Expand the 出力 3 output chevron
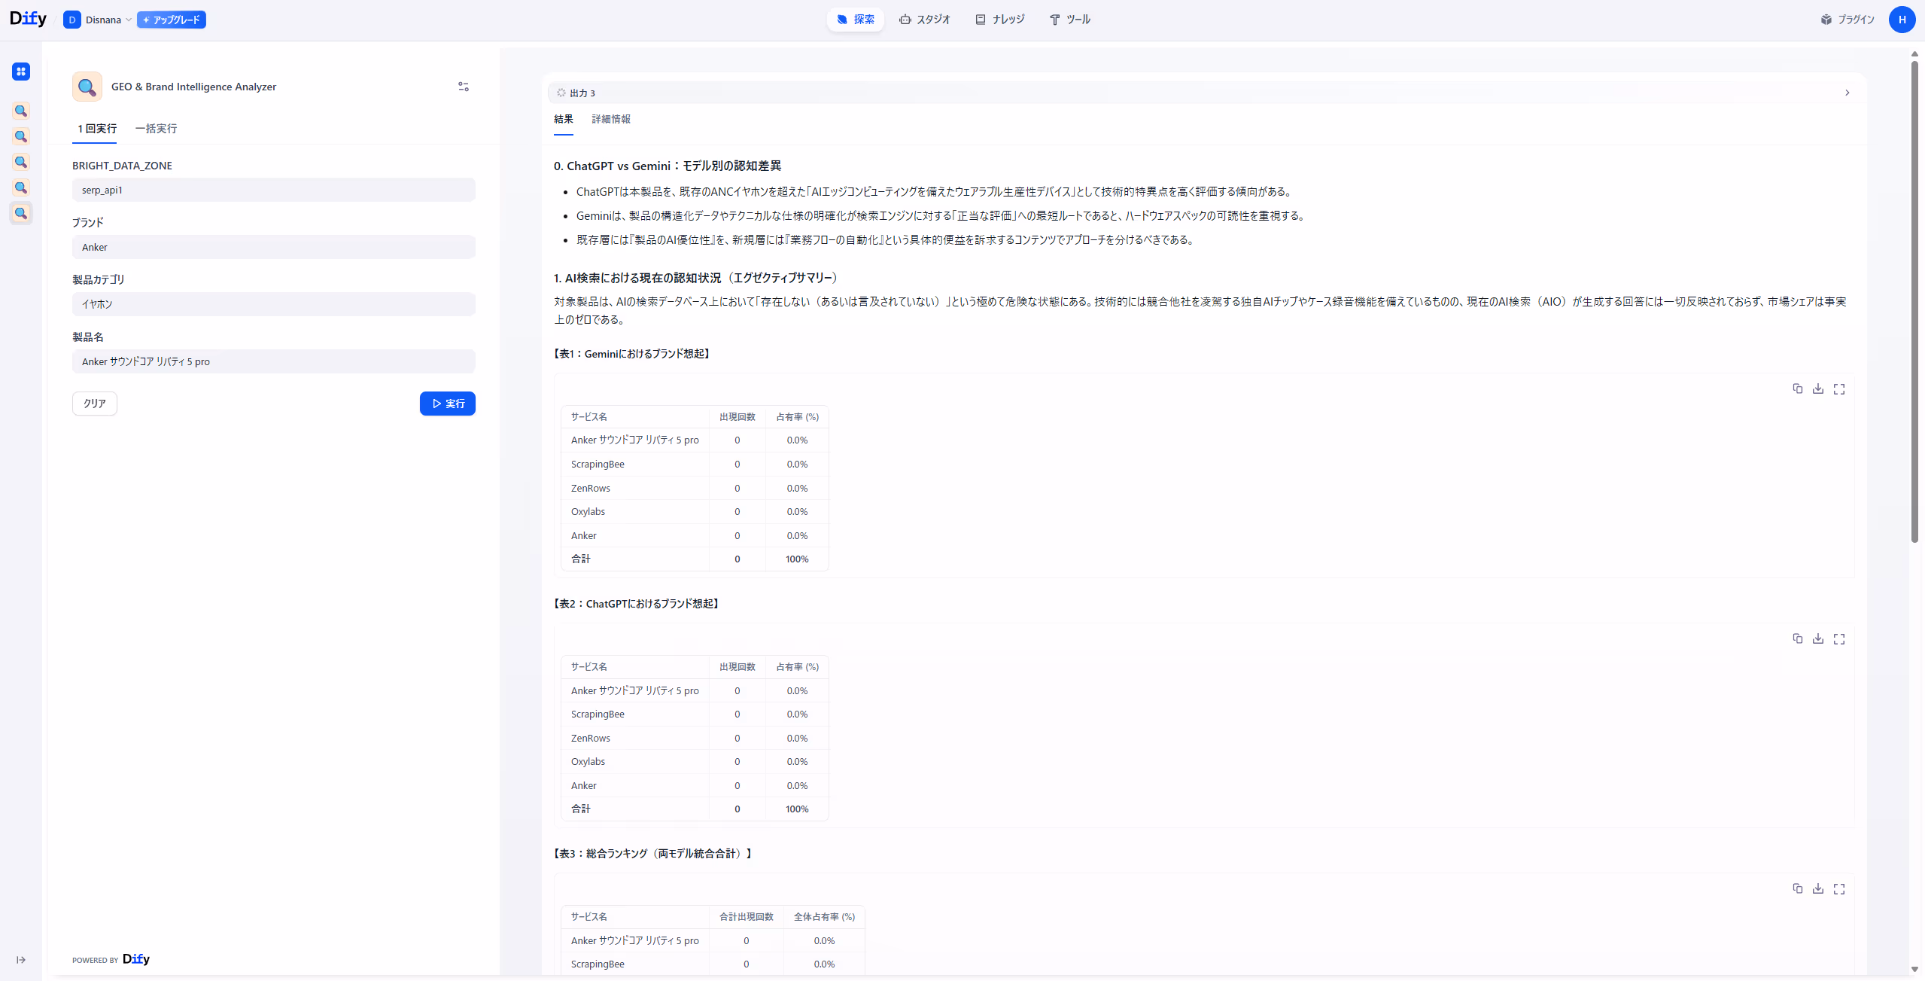 pos(1847,93)
